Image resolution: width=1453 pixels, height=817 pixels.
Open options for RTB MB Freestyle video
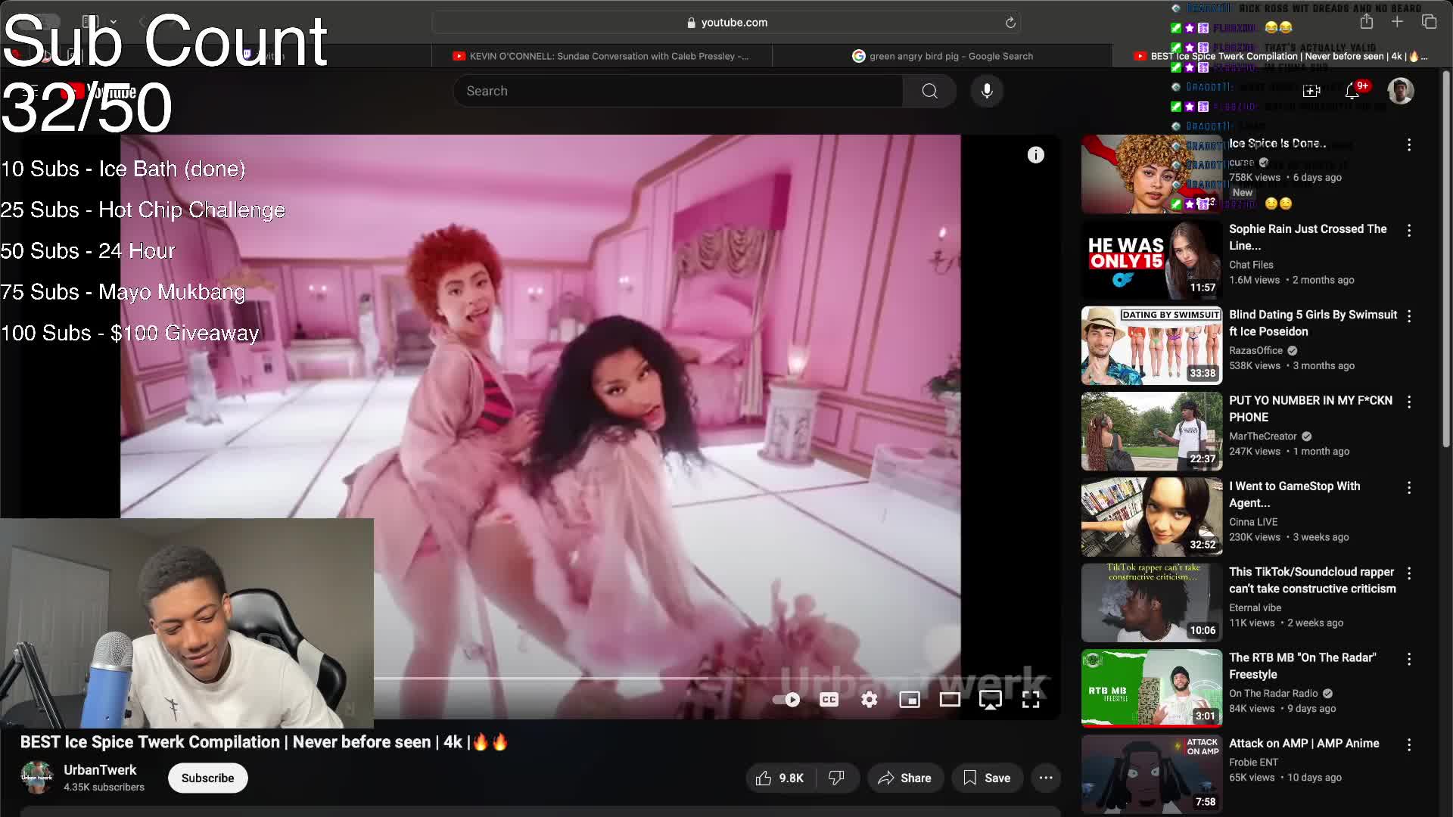pos(1409,659)
